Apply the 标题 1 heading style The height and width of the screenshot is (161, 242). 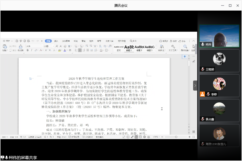pos(129,48)
